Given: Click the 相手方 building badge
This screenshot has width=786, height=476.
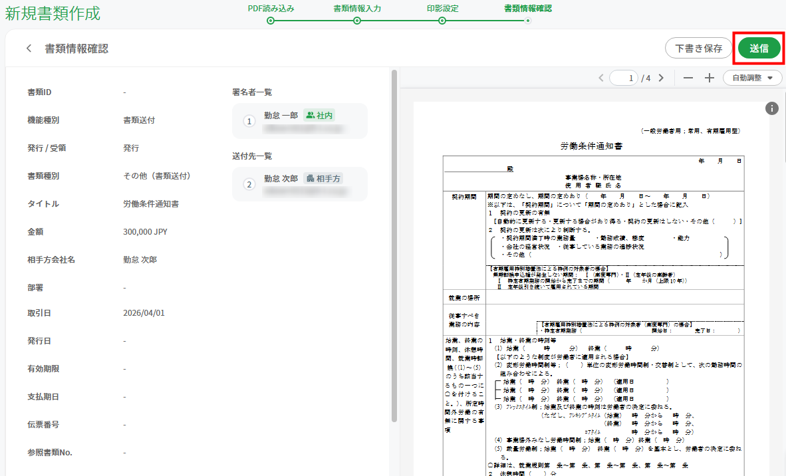Looking at the screenshot, I should tap(323, 178).
